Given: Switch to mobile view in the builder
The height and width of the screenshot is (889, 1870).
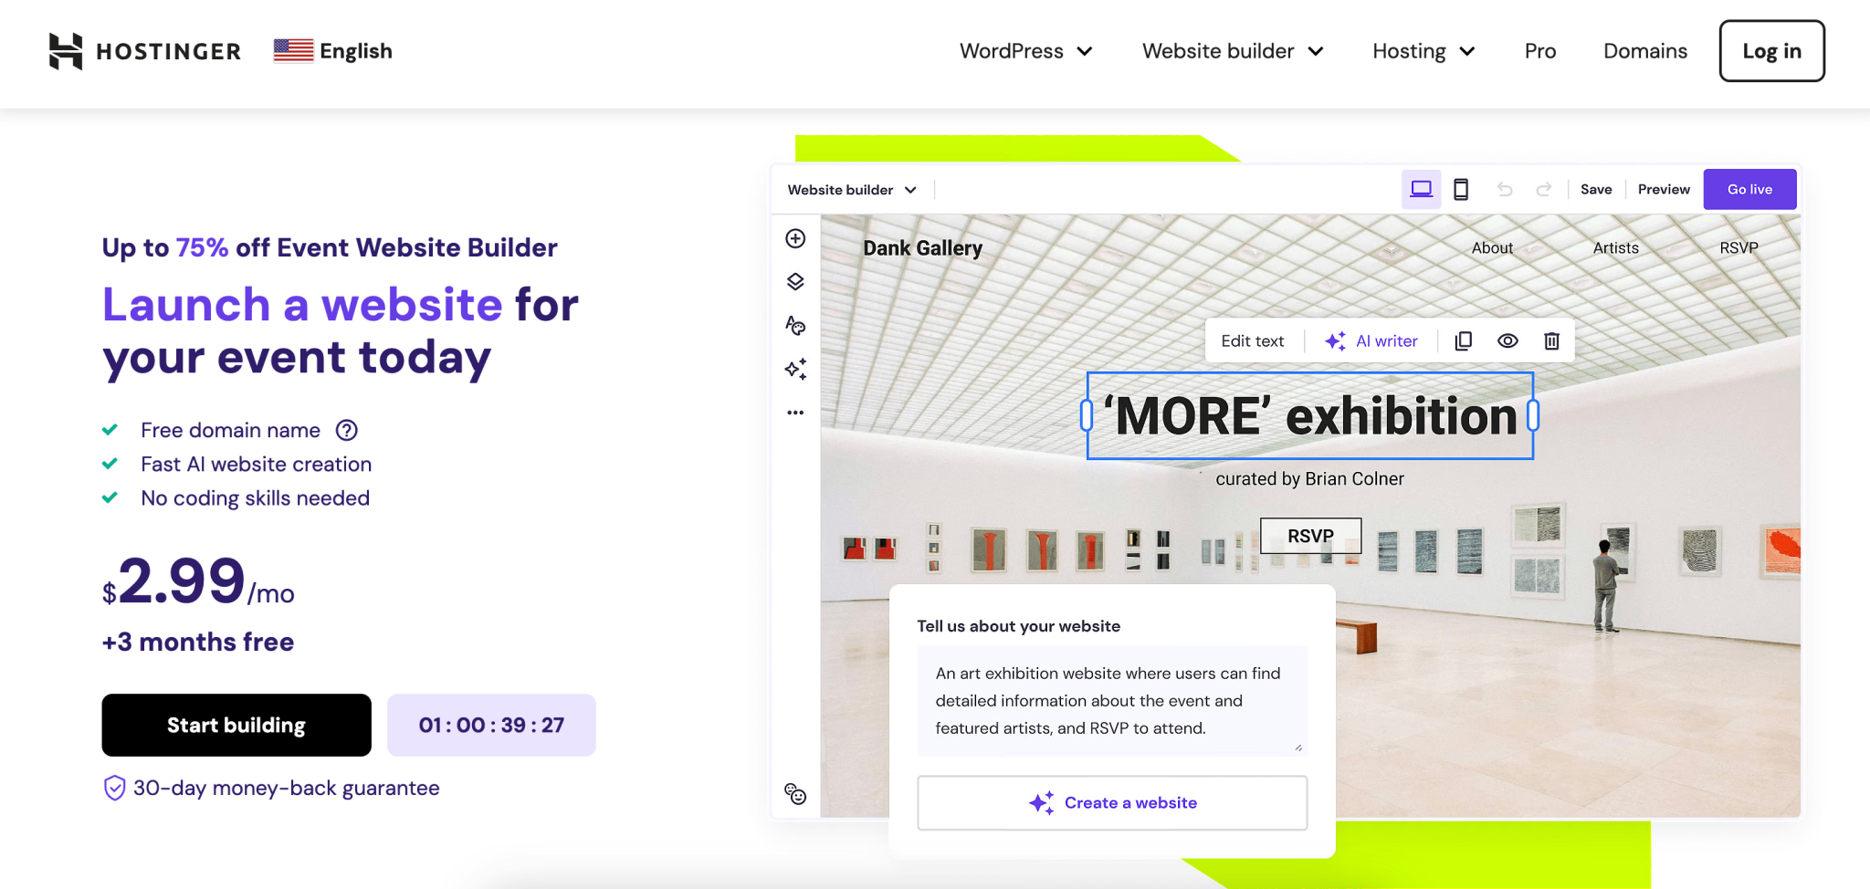Looking at the screenshot, I should (x=1462, y=189).
